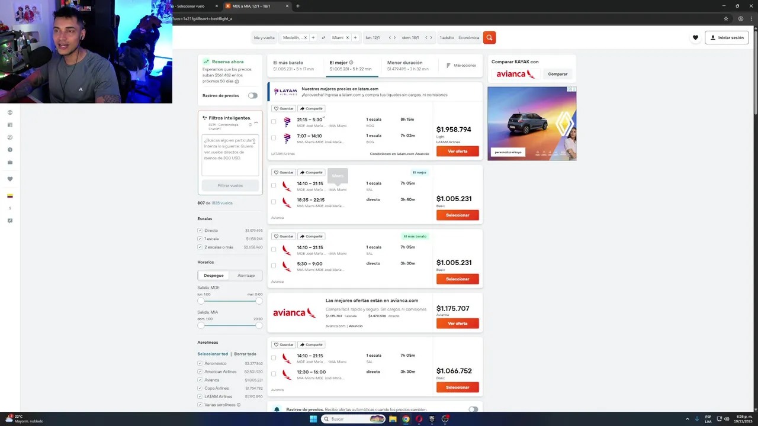Viewport: 758px width, 426px height.
Task: Click Seleccionar on El mejor flight card
Action: click(457, 215)
